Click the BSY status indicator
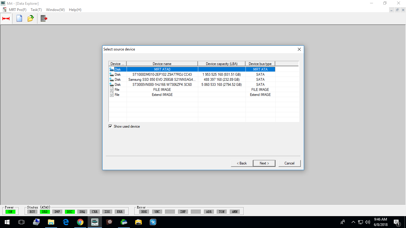The width and height of the screenshot is (406, 228). (32, 211)
